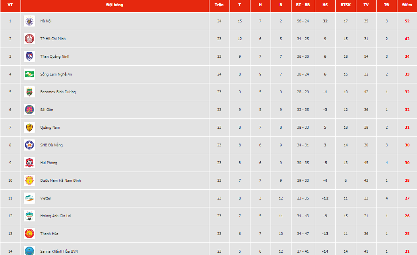Open Dược Nam Hà Nam Định team name
The width and height of the screenshot is (417, 255).
coord(60,180)
